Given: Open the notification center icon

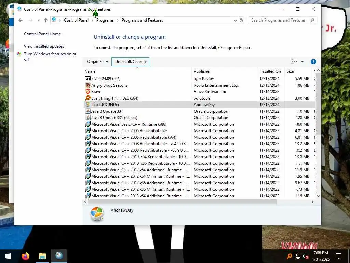Looking at the screenshot, I should tap(339, 256).
